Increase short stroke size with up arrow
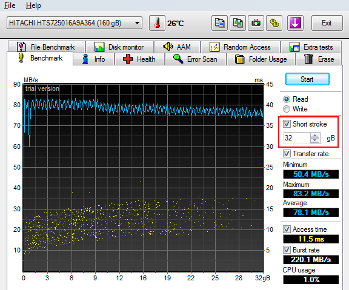 [314, 136]
